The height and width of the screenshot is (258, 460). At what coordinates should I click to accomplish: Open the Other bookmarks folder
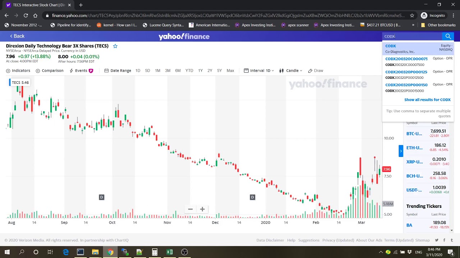(x=438, y=25)
